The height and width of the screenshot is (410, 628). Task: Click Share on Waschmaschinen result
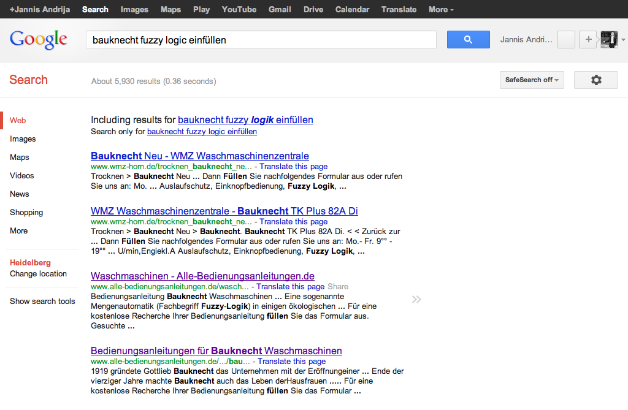[x=338, y=287]
